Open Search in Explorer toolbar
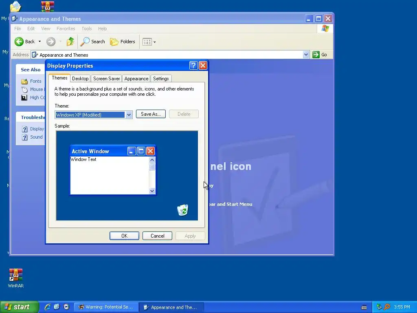Viewport: 417px width, 313px height. [92, 42]
